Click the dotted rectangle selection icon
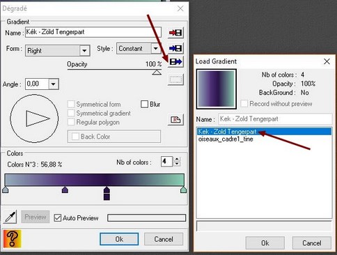The image size is (337, 255). (x=175, y=79)
